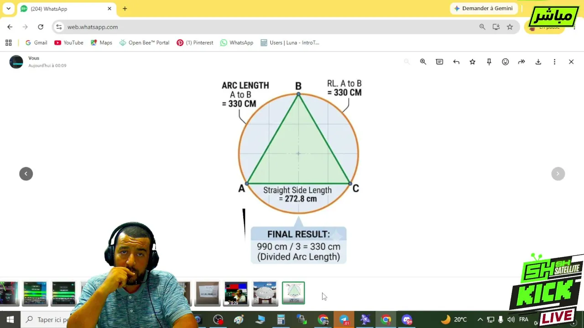Viewport: 584px width, 328px height.
Task: Click the timestamp Aujourd'hui à 00:09
Action: 47,66
